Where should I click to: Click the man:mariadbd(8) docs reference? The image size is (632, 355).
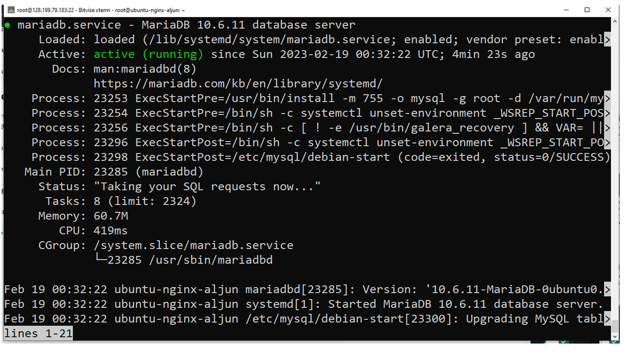[x=145, y=69]
